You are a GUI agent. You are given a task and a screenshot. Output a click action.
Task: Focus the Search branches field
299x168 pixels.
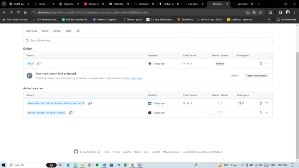(148, 40)
